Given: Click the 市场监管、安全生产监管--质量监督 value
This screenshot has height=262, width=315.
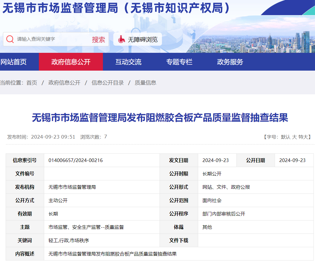Looking at the screenshot, I should 86,227.
